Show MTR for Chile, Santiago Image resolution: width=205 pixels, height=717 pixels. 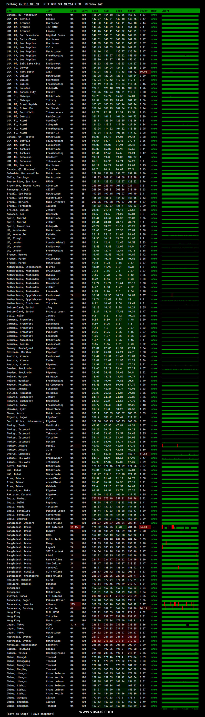pyautogui.click(x=154, y=177)
